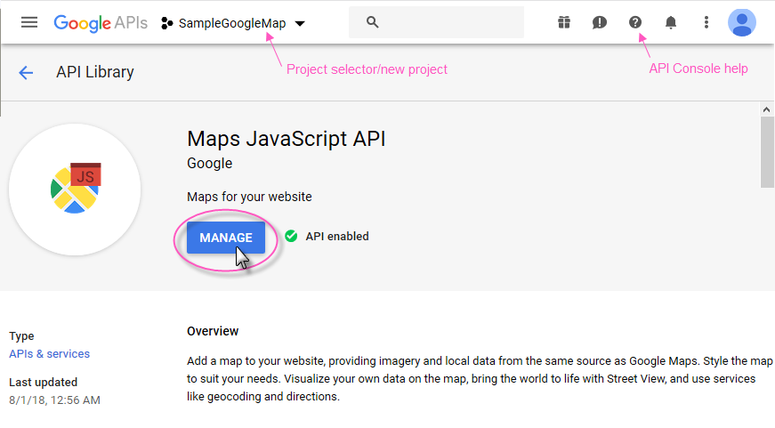Viewport: 775px width, 428px height.
Task: Click the 'Overview' heading
Action: click(213, 331)
